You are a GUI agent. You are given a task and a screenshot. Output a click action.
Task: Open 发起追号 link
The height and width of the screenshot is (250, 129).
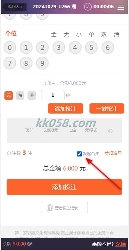[113, 154]
